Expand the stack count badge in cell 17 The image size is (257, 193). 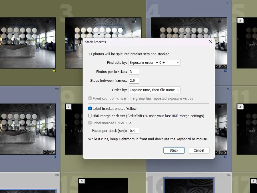pos(253,181)
